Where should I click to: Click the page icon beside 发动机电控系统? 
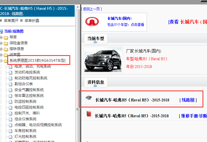11,73
